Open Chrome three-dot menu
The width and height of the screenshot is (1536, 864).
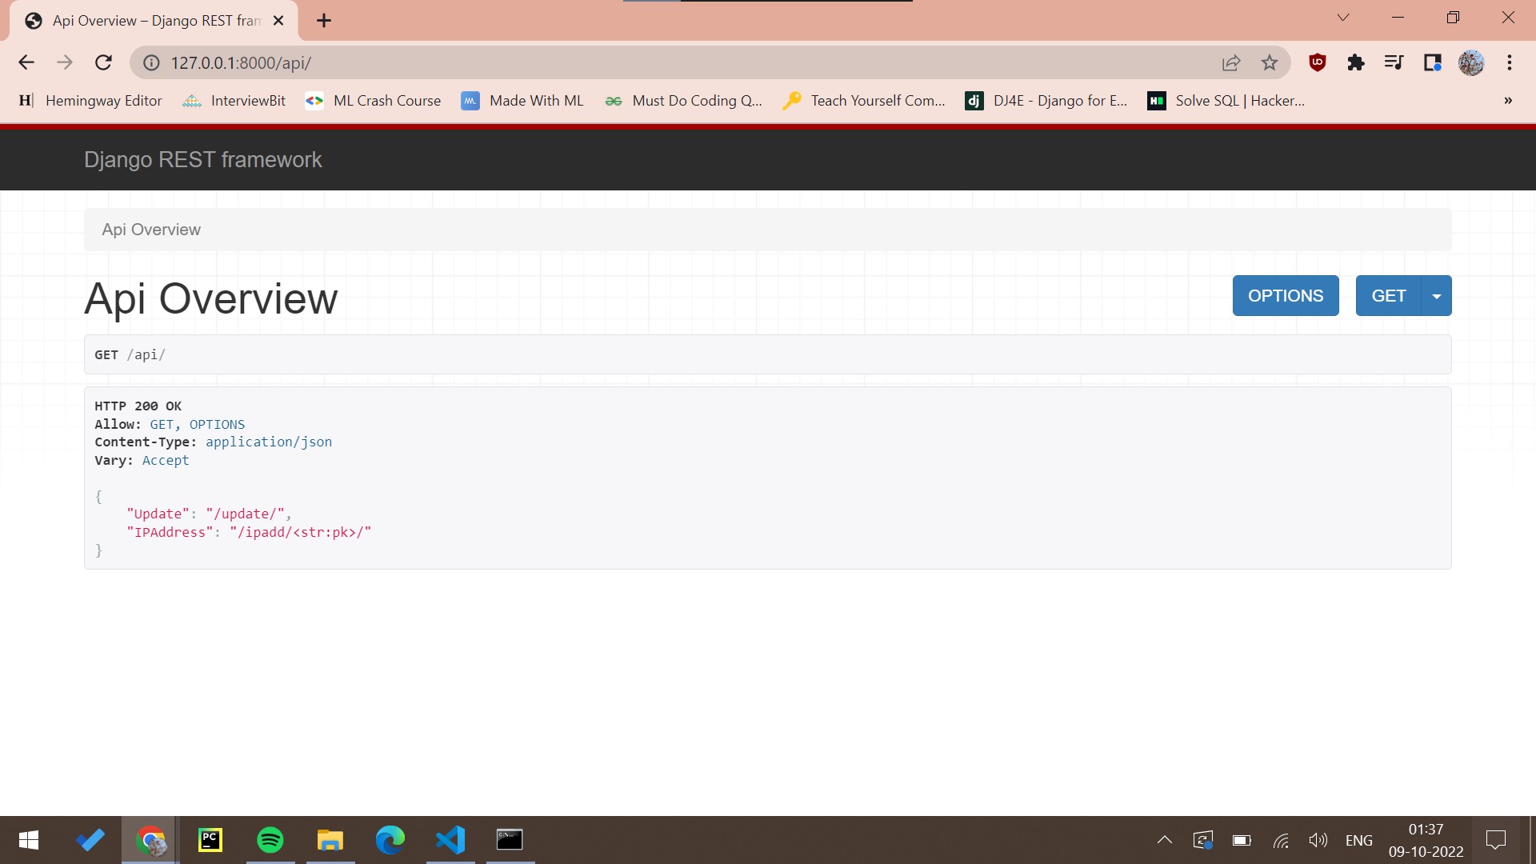1510,62
